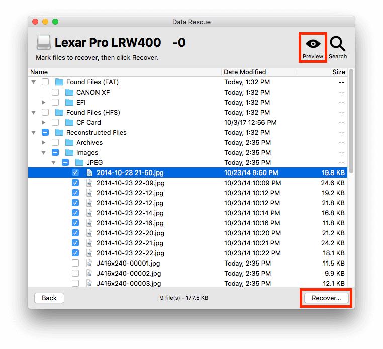Click file icon of J416x240-00003.jpg
The height and width of the screenshot is (349, 383).
(89, 283)
